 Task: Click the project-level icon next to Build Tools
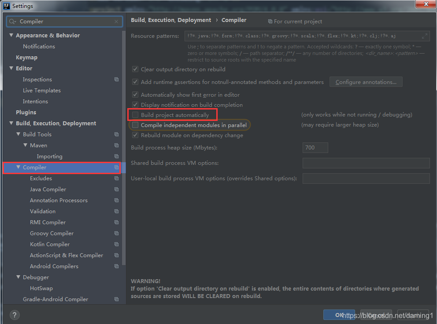point(116,135)
